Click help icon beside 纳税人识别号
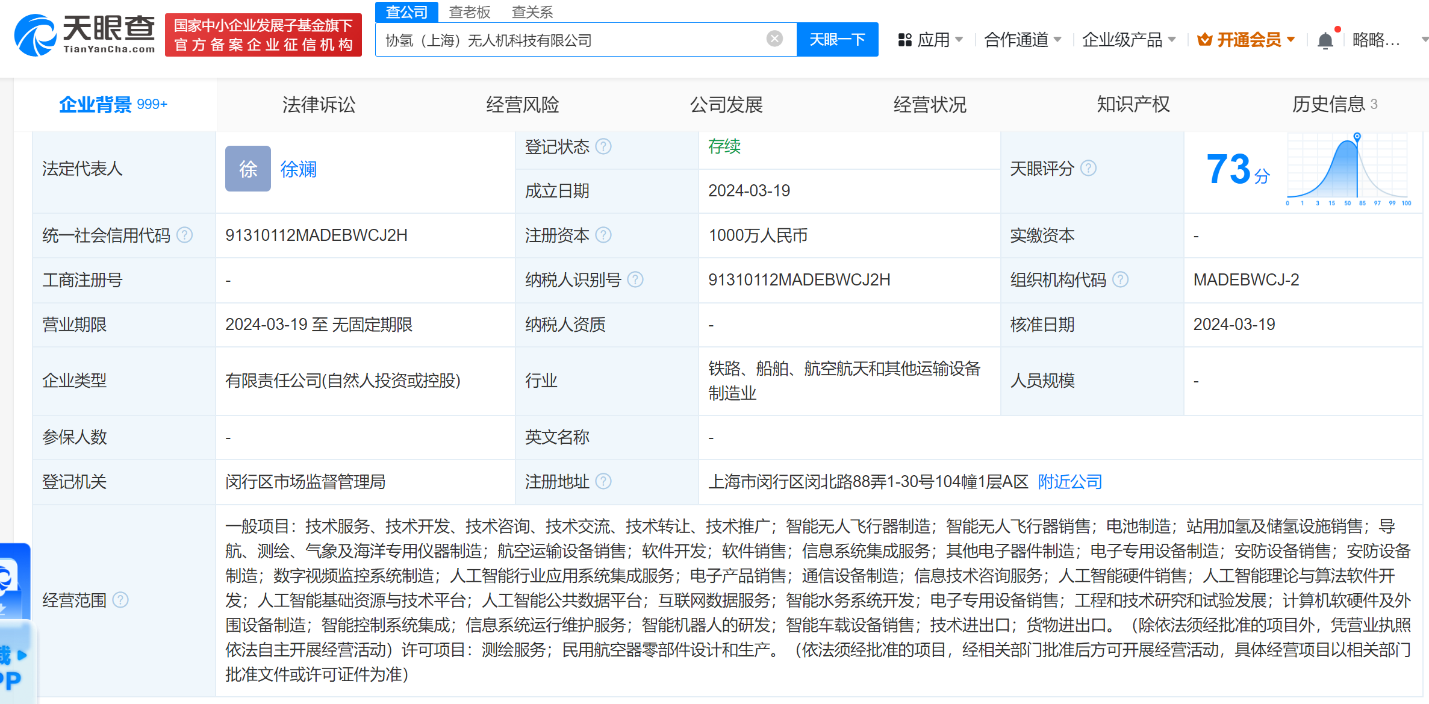The image size is (1429, 704). [x=635, y=279]
